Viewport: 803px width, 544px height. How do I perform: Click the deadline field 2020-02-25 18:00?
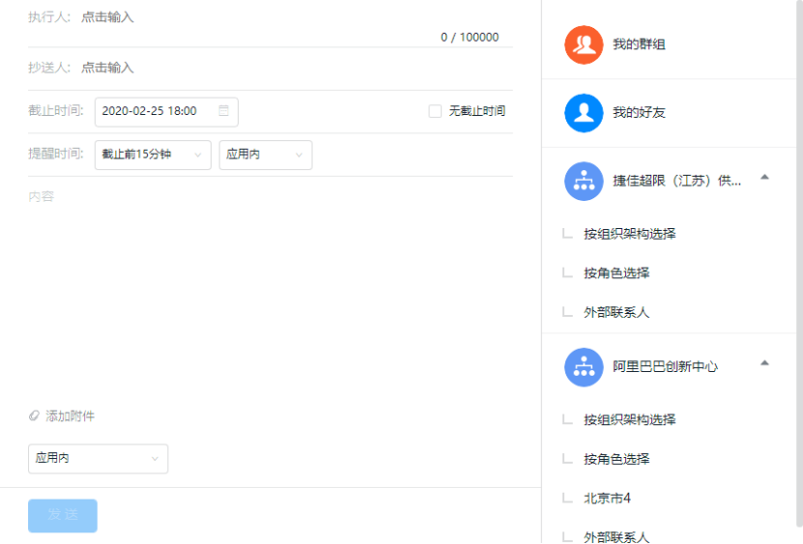[x=166, y=112]
